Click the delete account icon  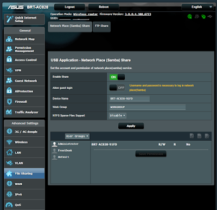pyautogui.click(x=200, y=136)
